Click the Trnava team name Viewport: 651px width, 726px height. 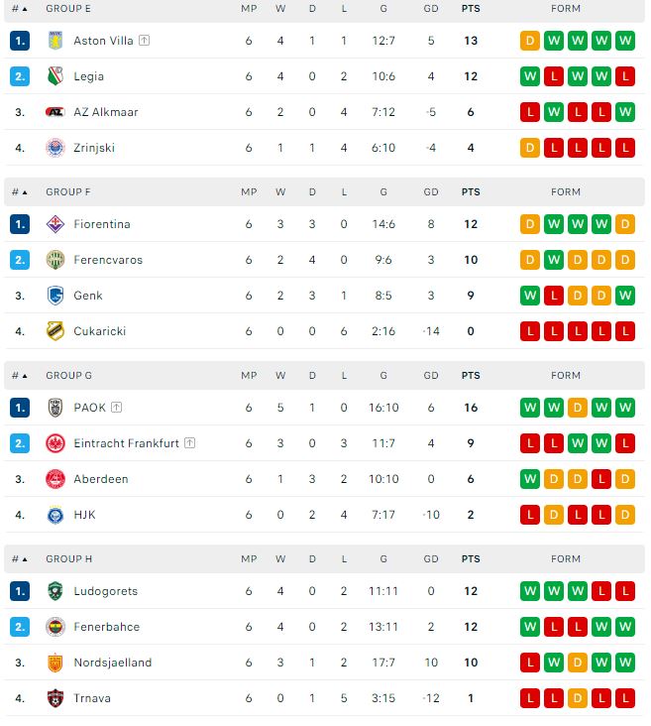[x=91, y=698]
